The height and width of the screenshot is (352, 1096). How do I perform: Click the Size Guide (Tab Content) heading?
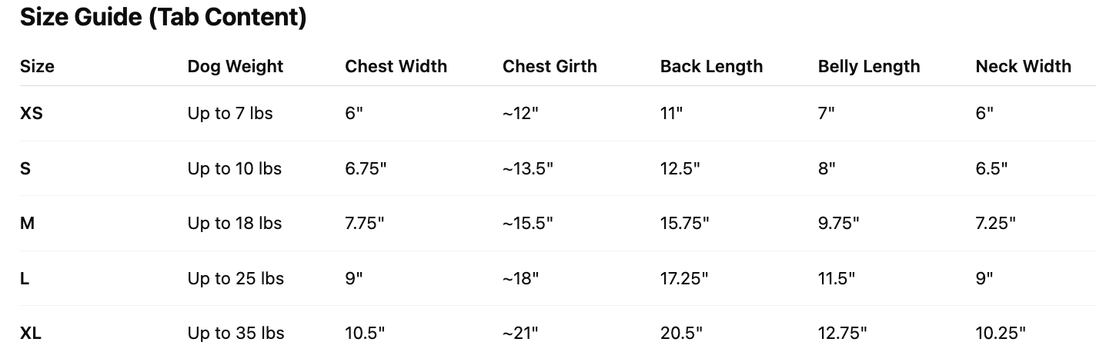(163, 18)
